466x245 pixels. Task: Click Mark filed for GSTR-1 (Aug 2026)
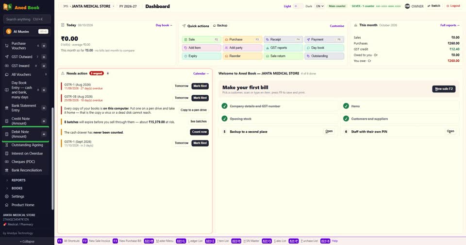coord(200,86)
